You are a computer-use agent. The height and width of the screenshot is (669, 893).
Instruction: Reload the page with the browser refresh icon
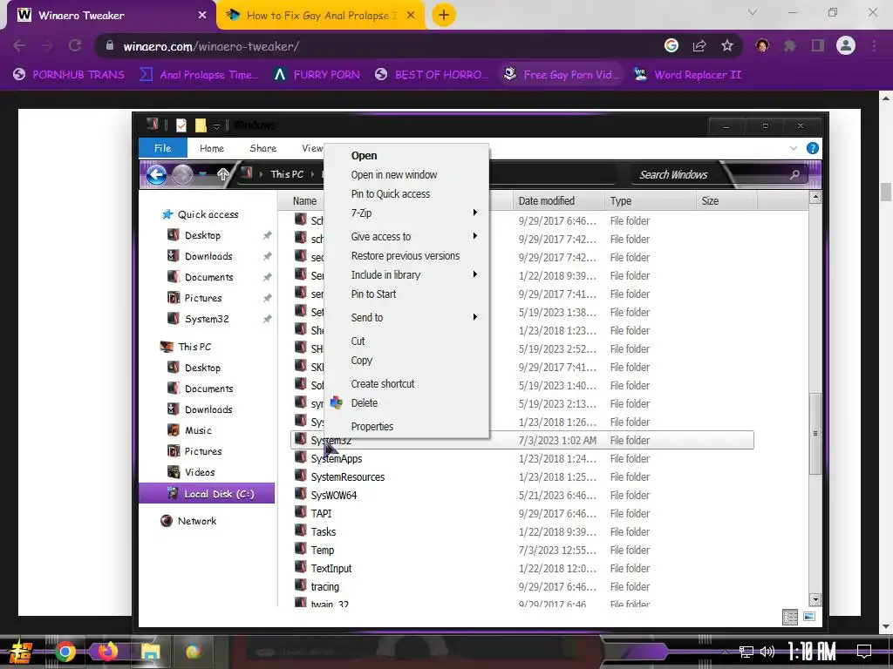75,45
